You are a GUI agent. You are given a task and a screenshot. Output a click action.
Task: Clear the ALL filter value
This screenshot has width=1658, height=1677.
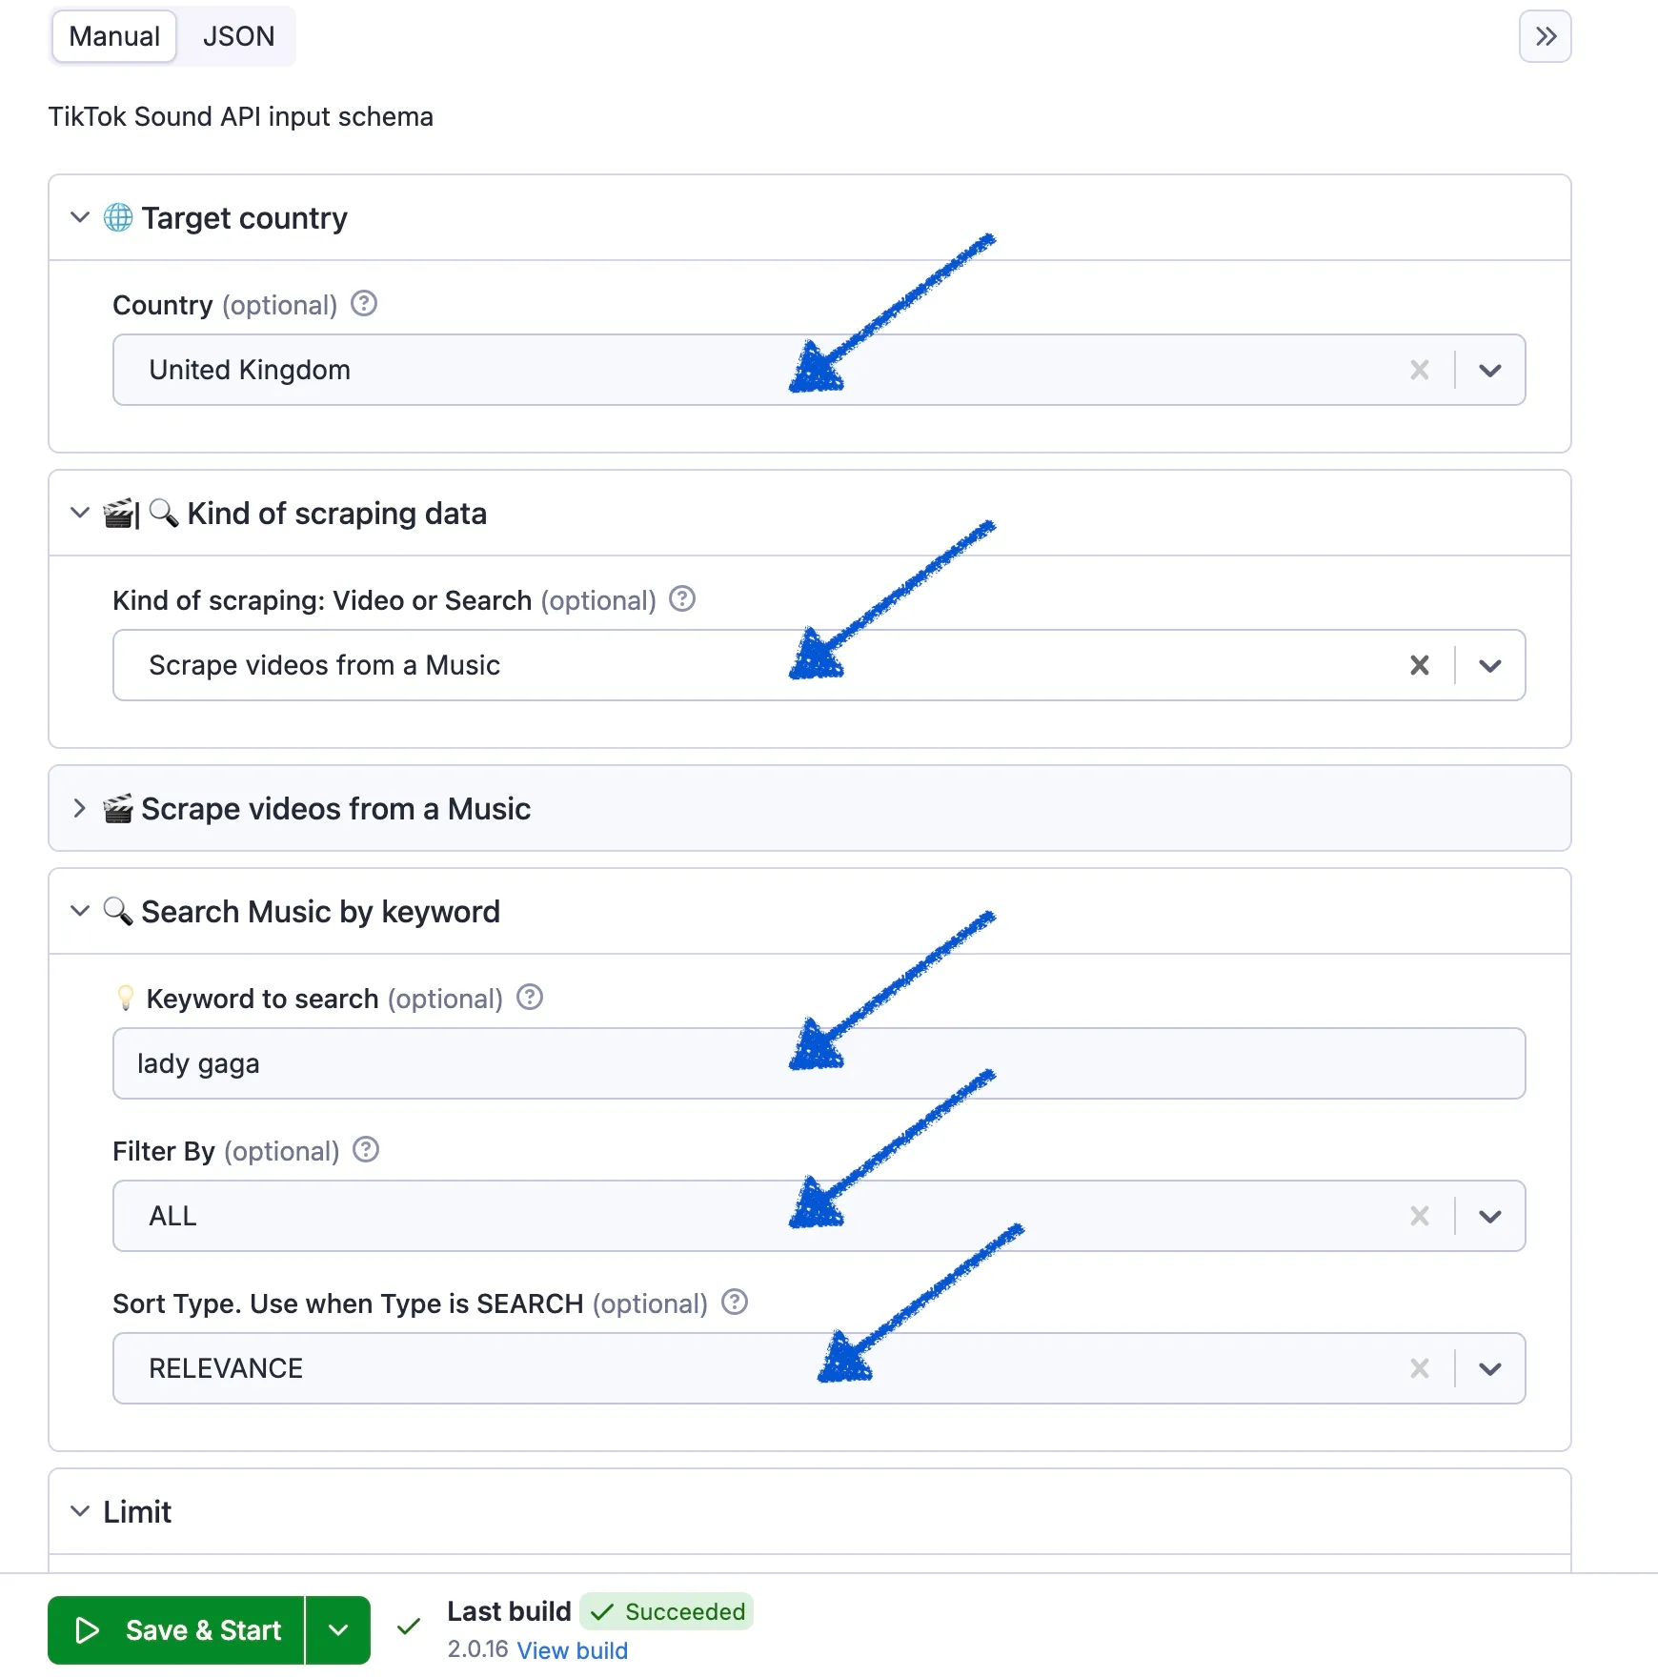(x=1420, y=1216)
